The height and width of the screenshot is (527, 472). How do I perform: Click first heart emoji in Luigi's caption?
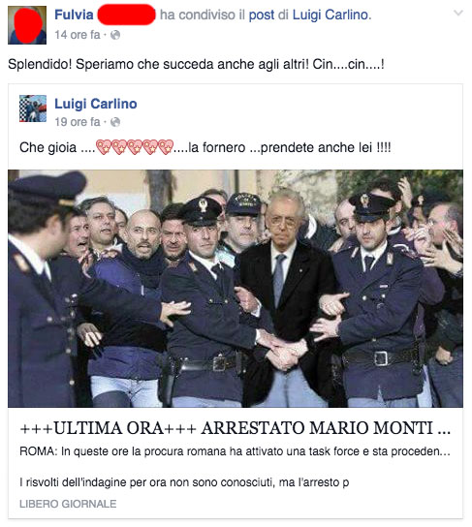[104, 147]
